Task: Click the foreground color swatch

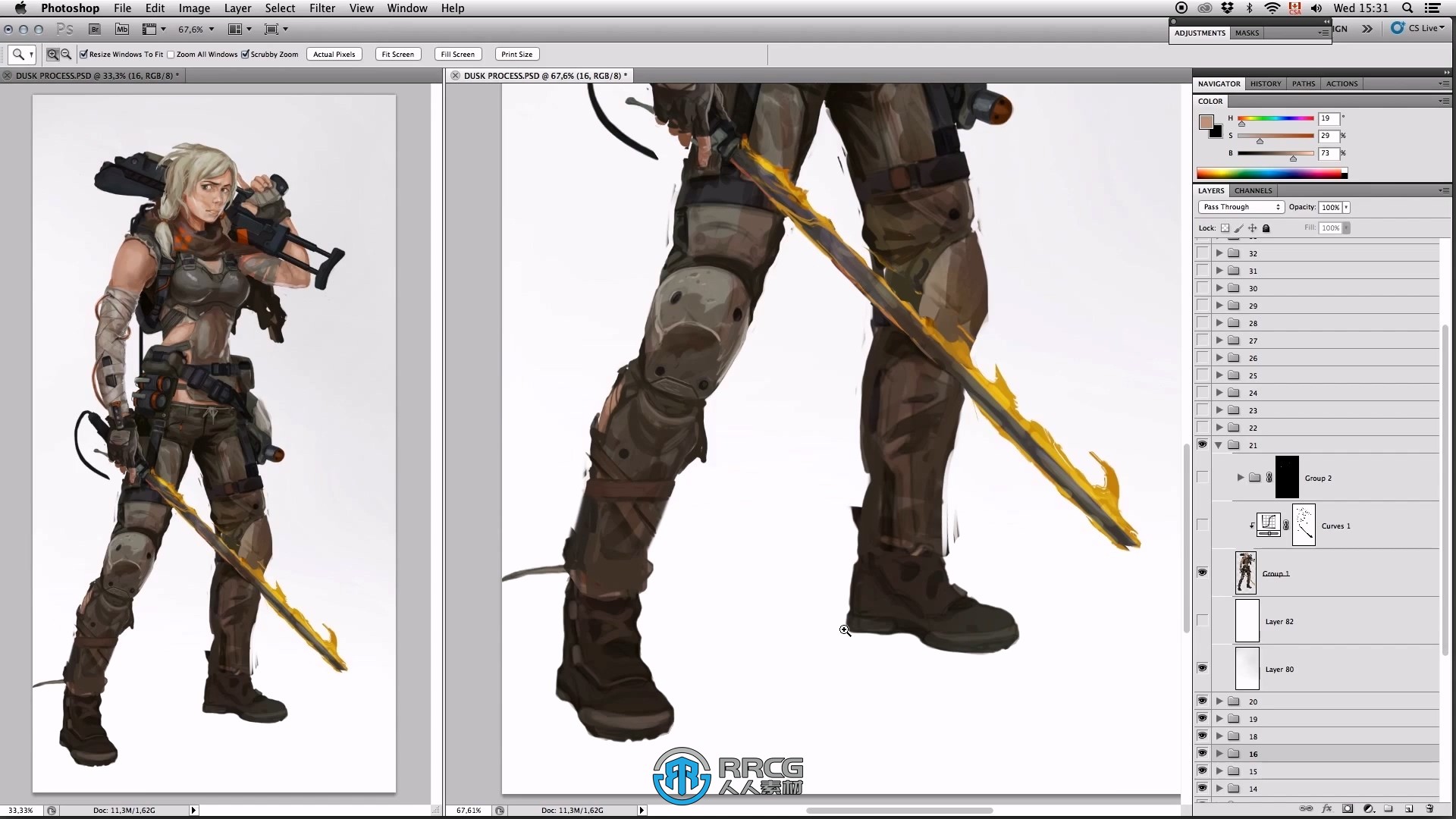Action: click(1207, 122)
